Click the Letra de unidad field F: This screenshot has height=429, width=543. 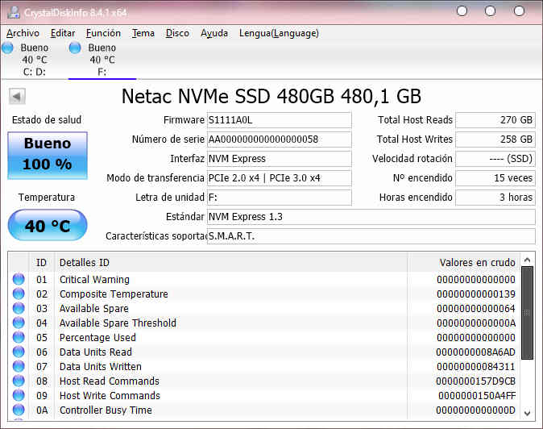click(279, 198)
